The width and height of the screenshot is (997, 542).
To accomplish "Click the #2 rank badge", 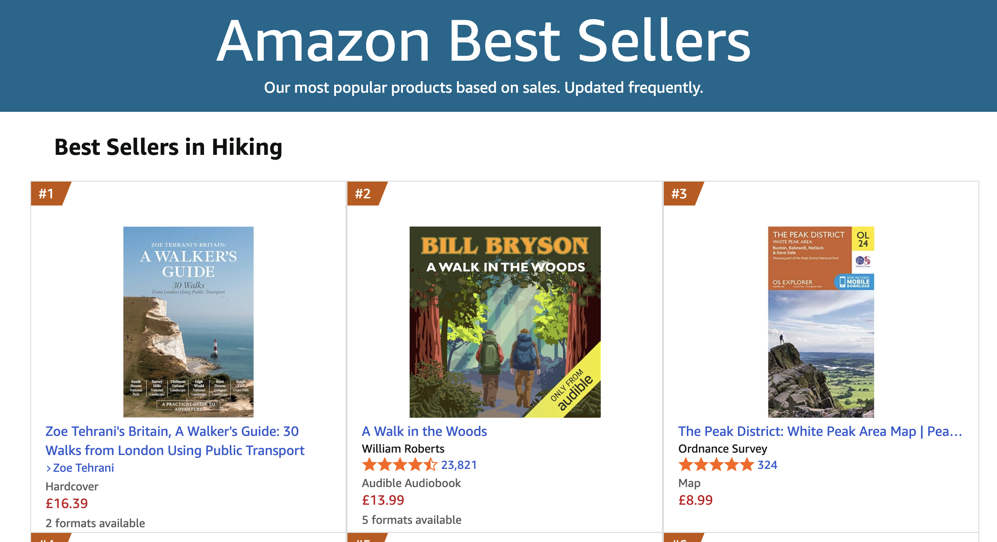I will [x=363, y=194].
